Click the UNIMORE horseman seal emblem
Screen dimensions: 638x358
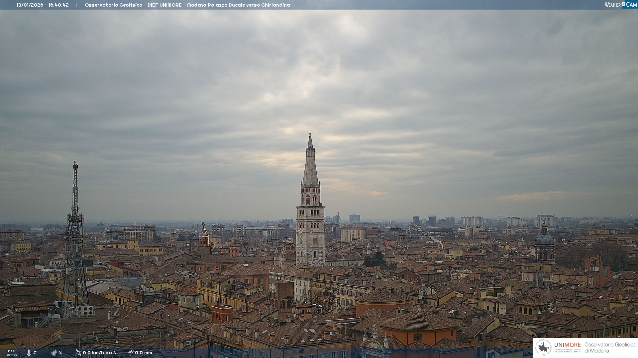[x=543, y=348]
